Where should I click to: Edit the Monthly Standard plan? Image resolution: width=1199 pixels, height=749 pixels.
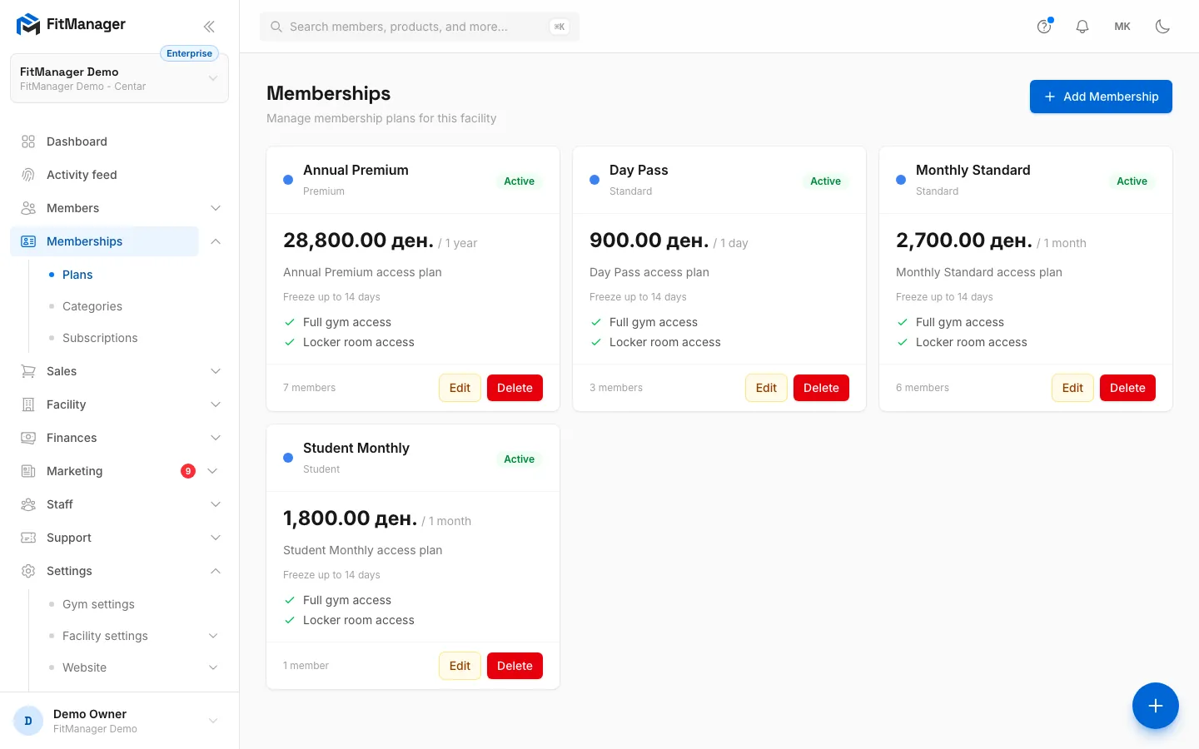pyautogui.click(x=1072, y=388)
